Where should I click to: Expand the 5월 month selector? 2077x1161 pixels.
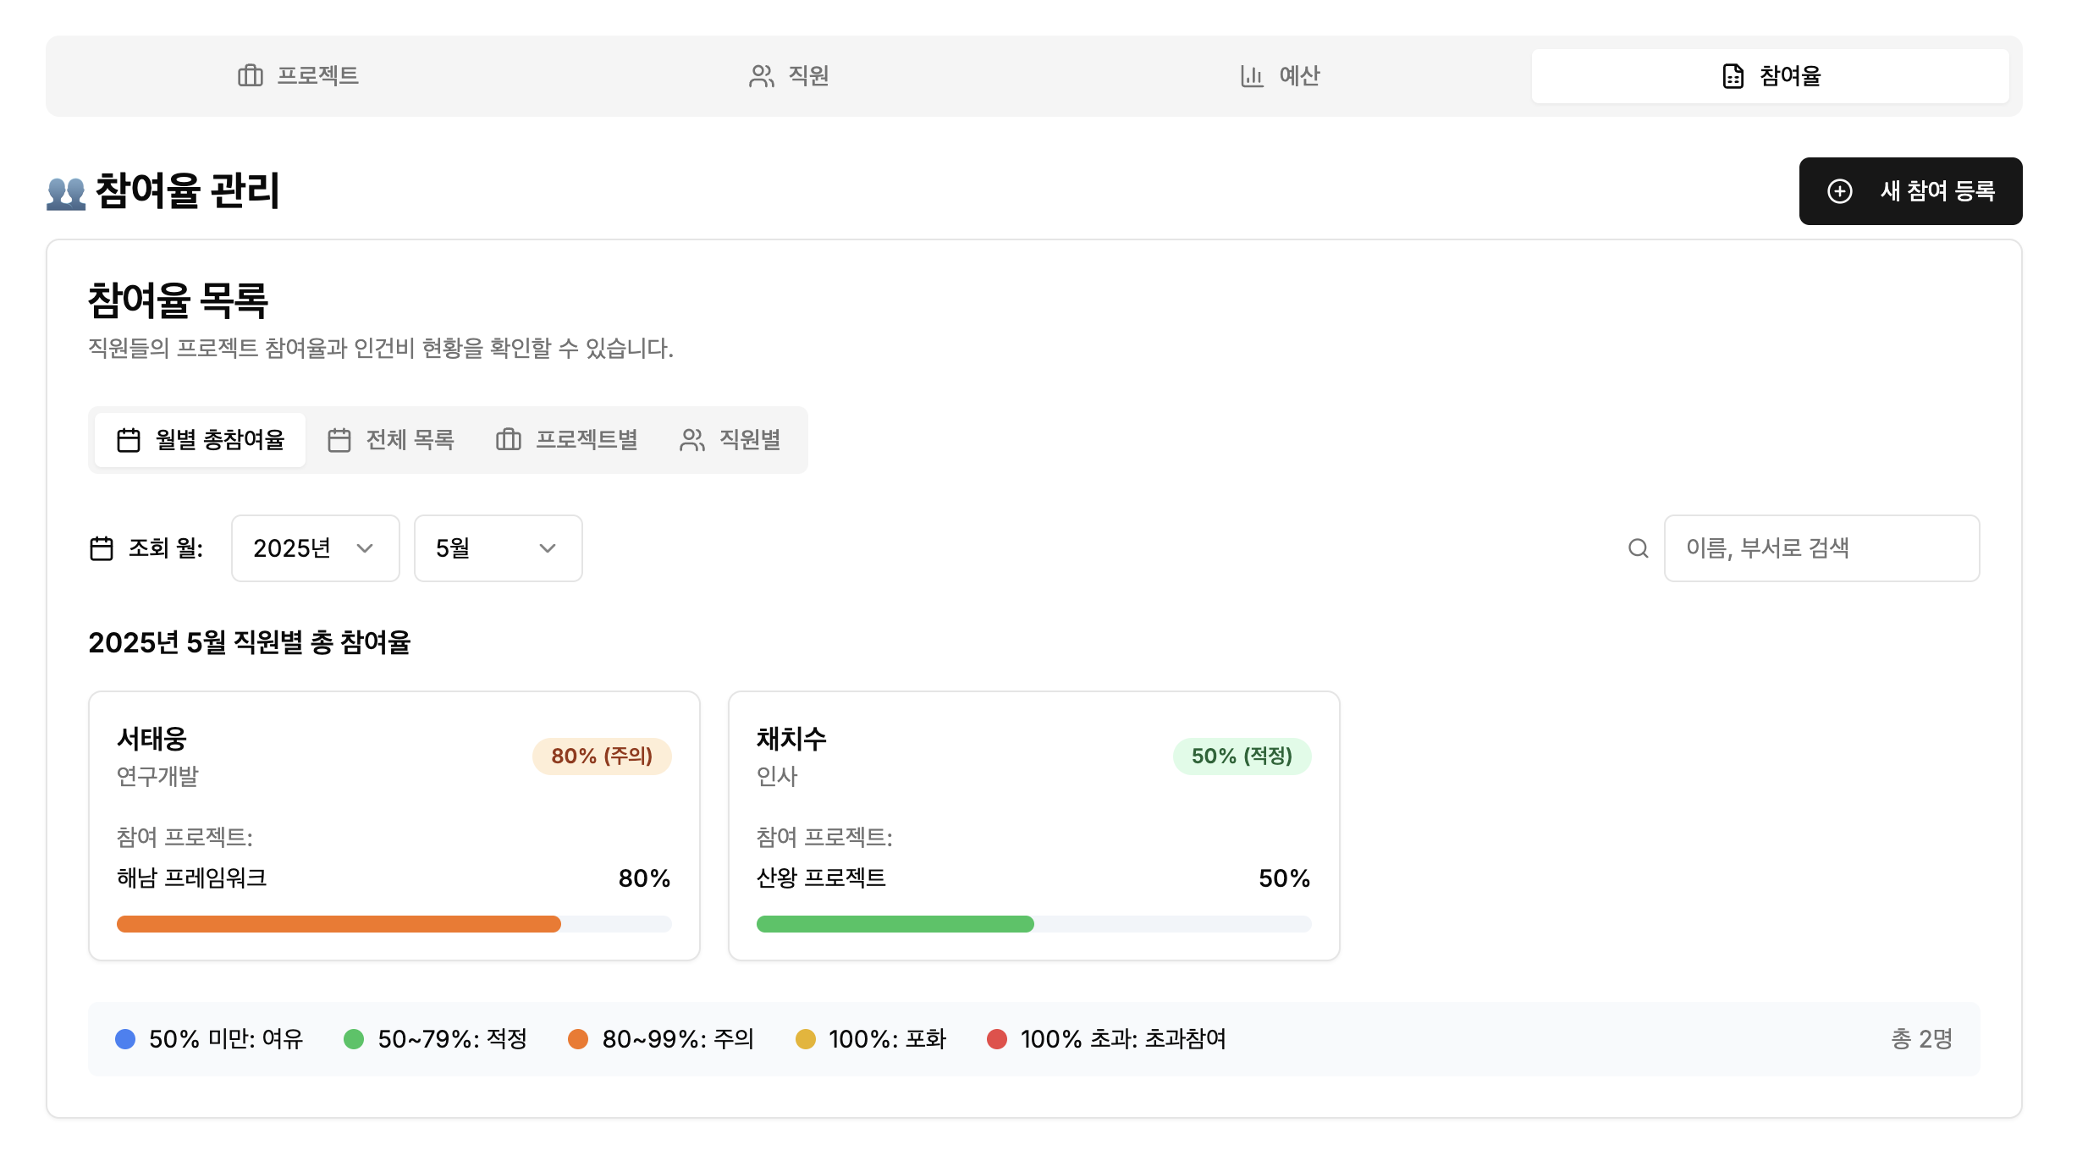pyautogui.click(x=498, y=548)
